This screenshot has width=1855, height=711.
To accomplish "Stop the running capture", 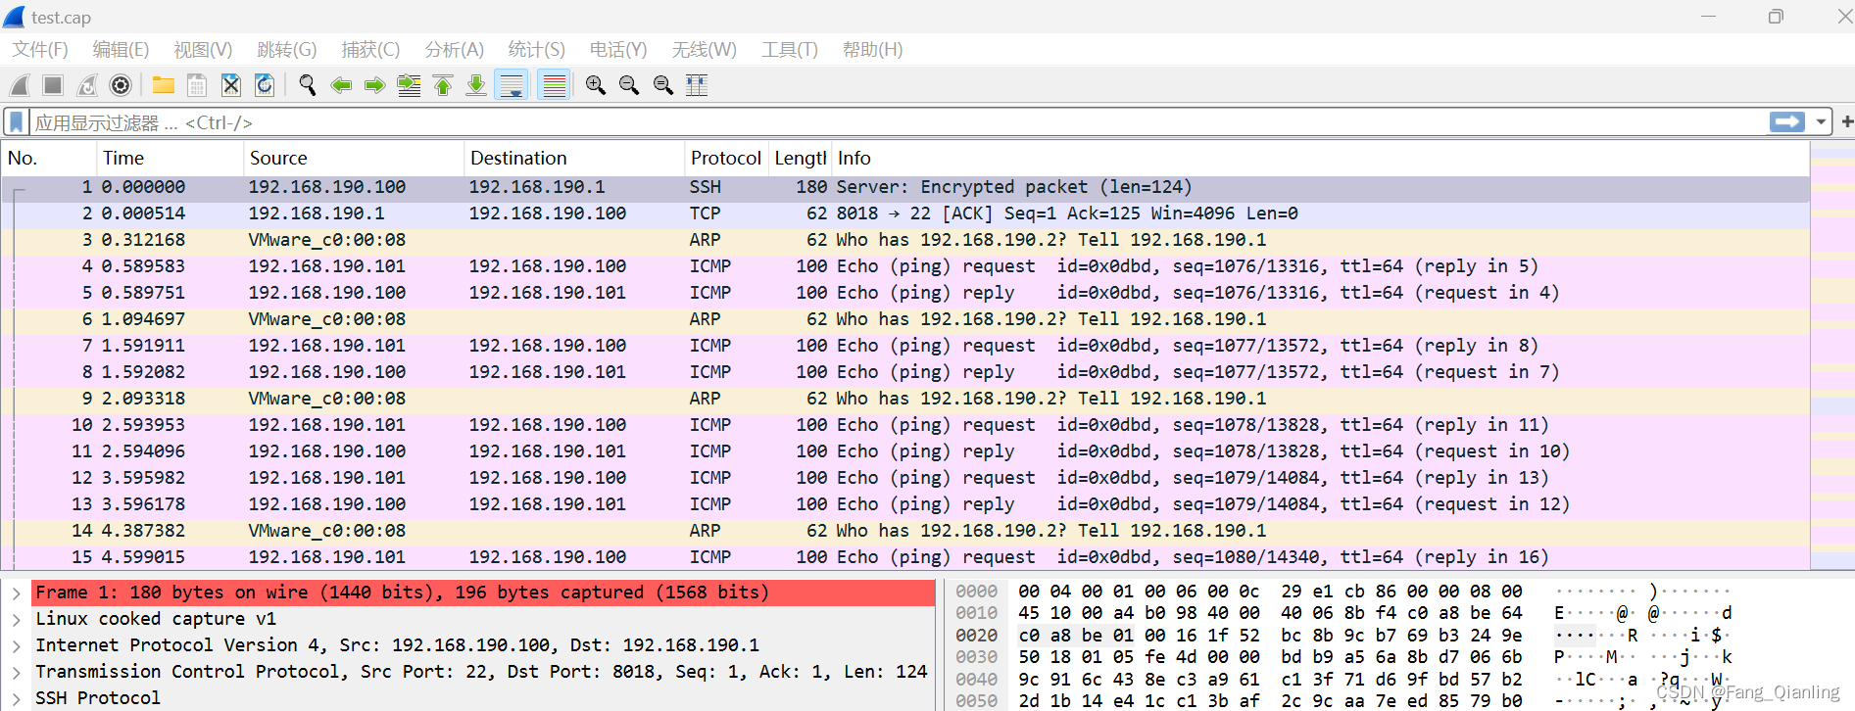I will click(53, 85).
